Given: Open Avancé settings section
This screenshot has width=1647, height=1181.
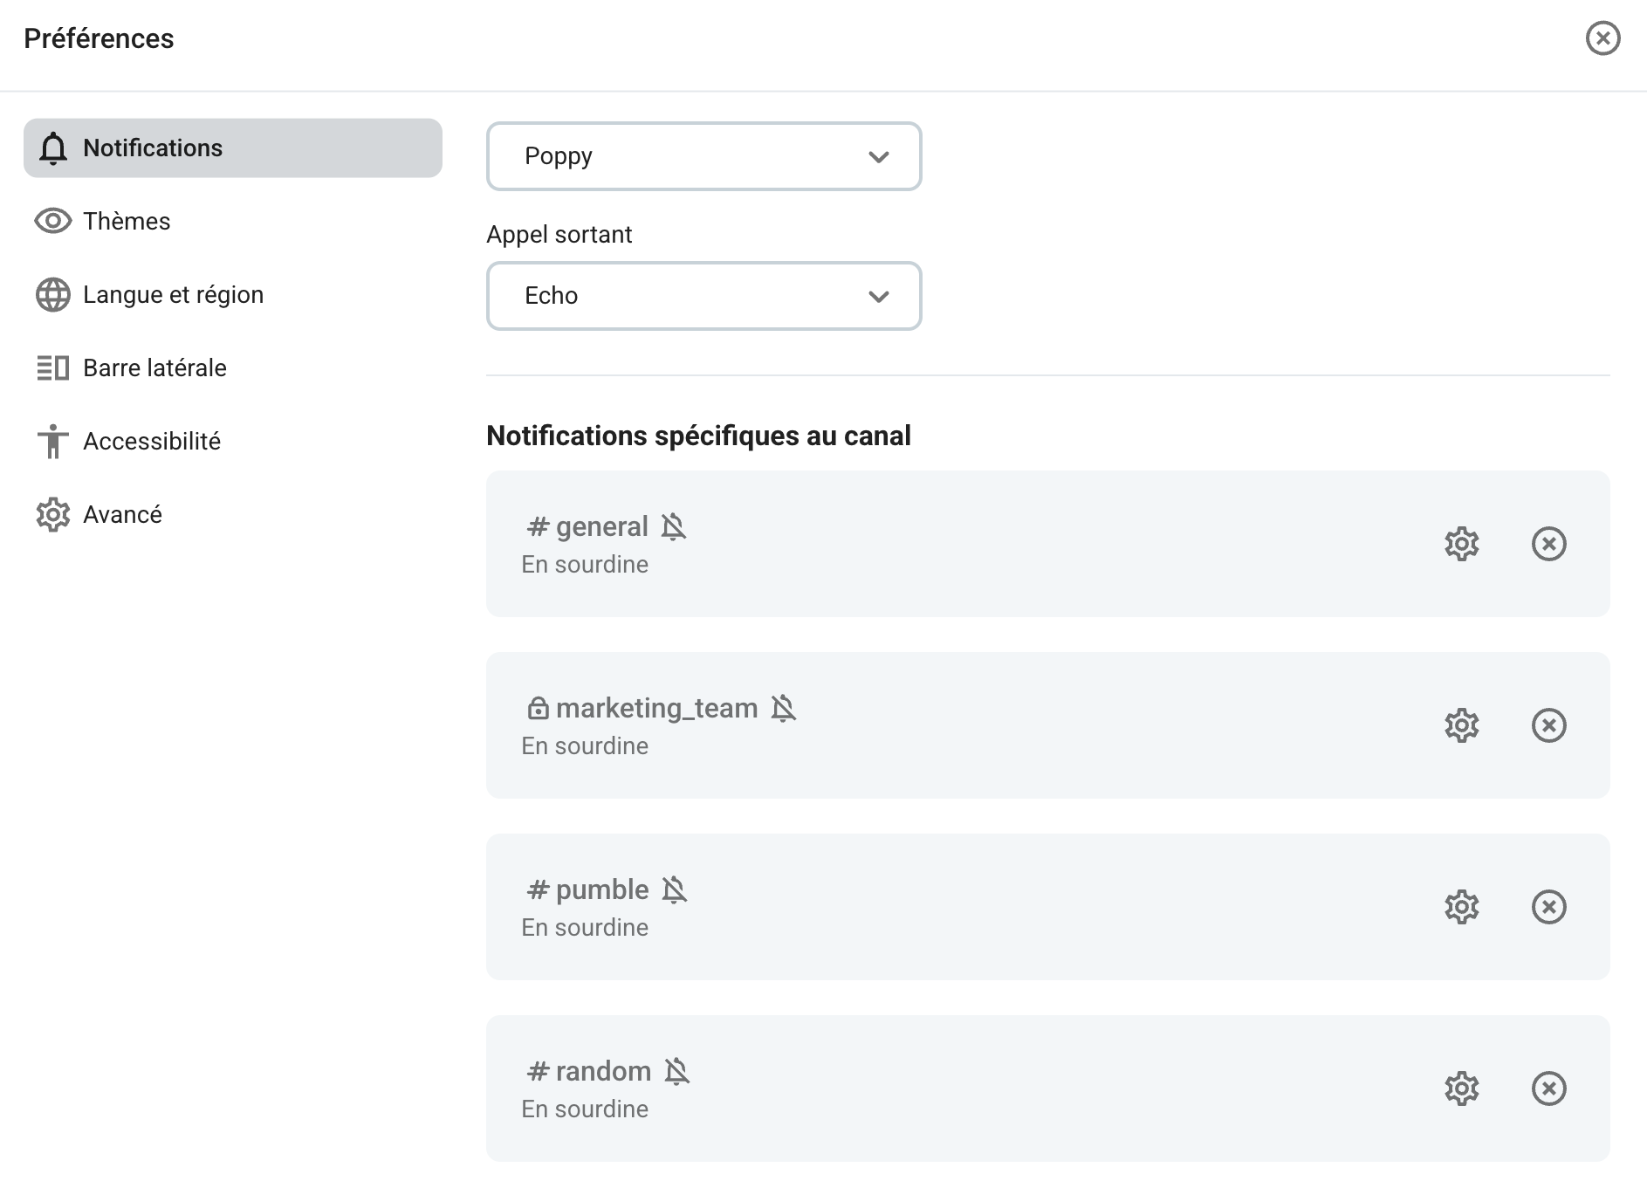Looking at the screenshot, I should [x=122, y=514].
